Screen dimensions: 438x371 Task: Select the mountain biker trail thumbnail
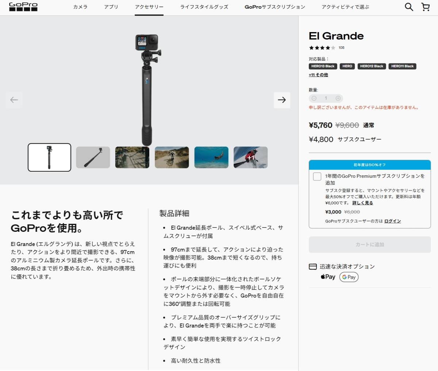(172, 157)
